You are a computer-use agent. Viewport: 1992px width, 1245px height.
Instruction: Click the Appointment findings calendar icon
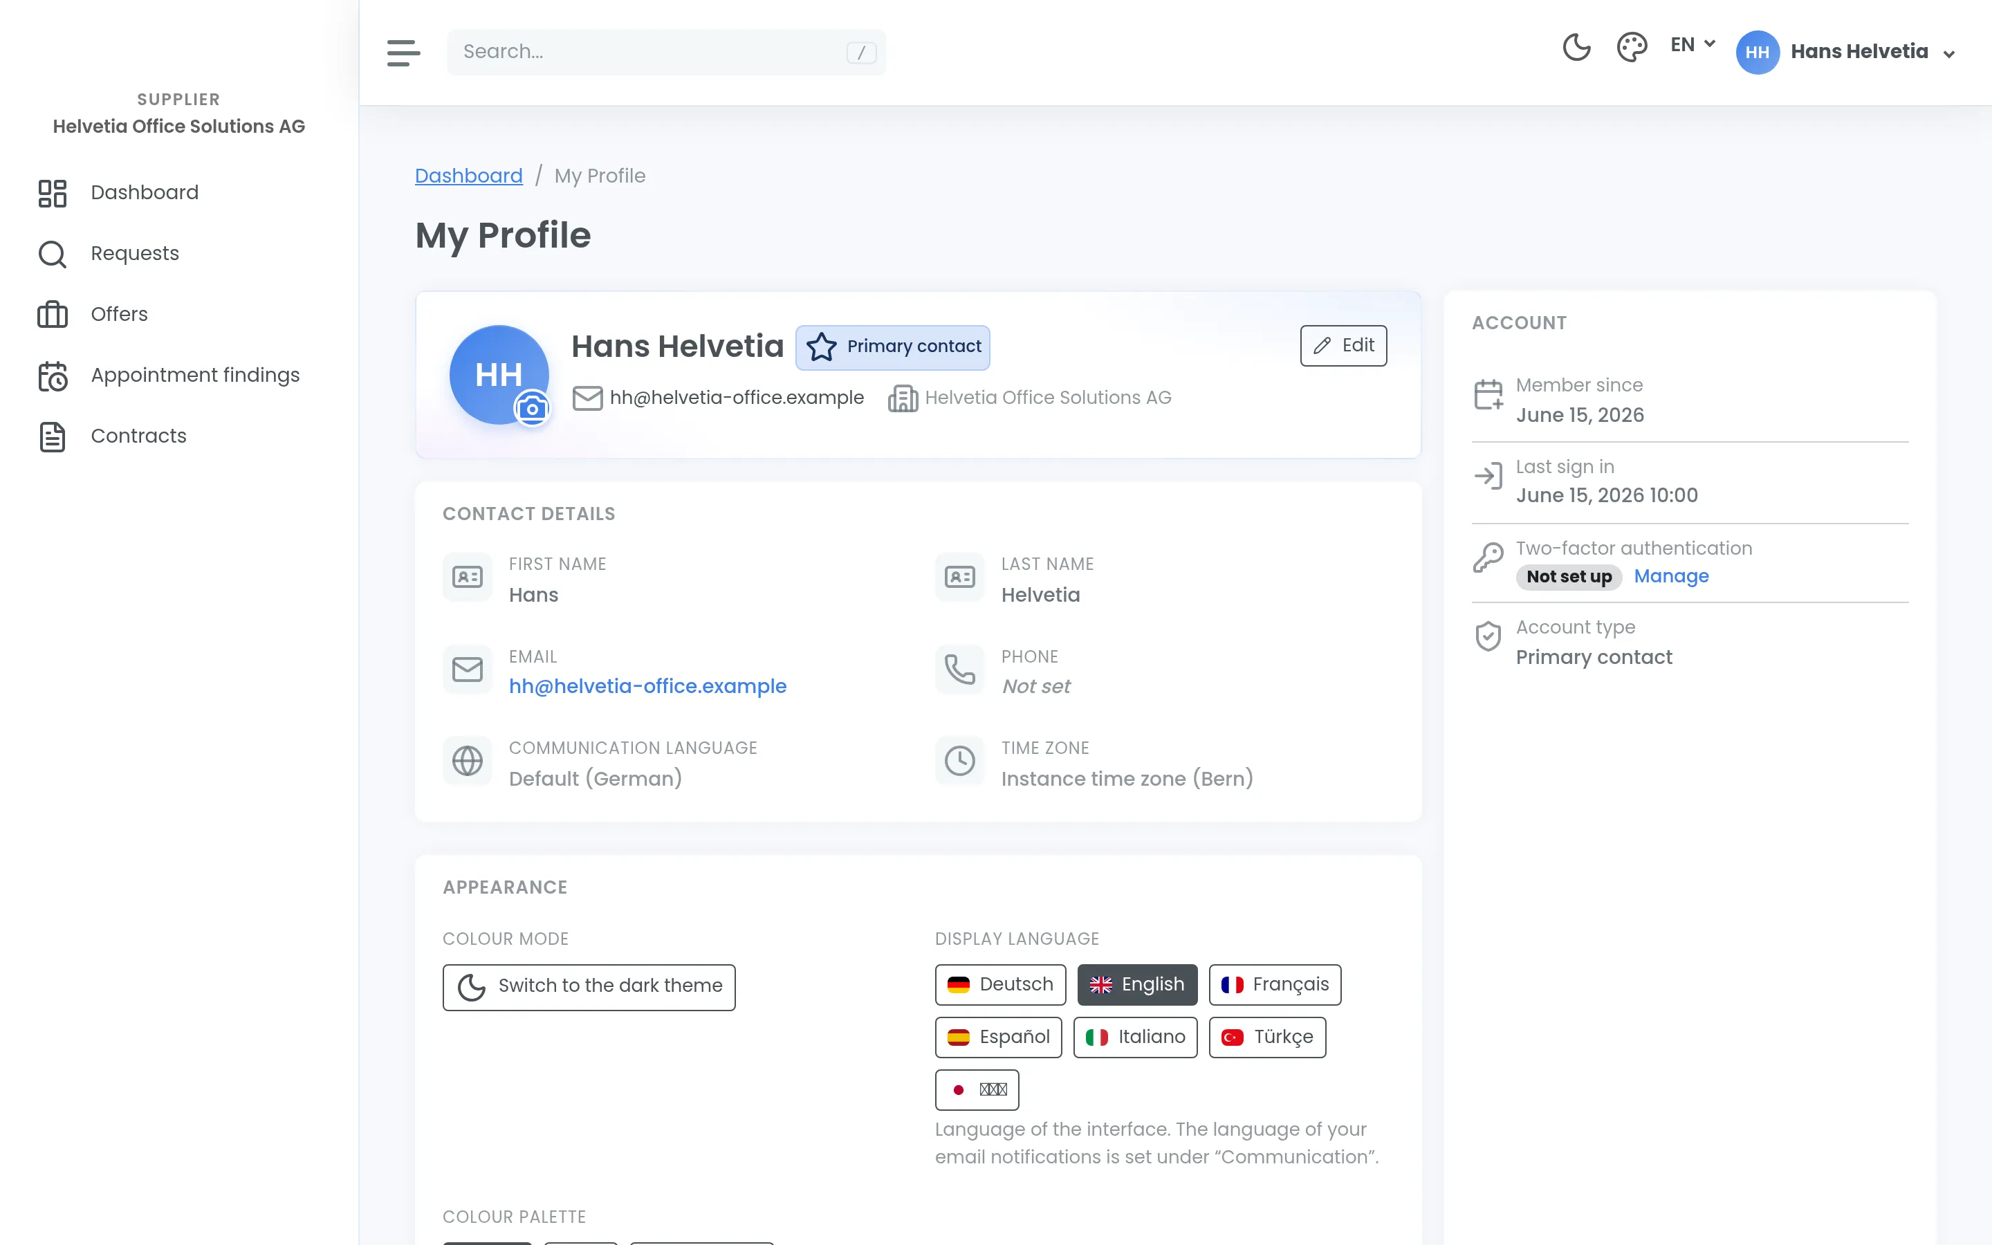(x=53, y=376)
